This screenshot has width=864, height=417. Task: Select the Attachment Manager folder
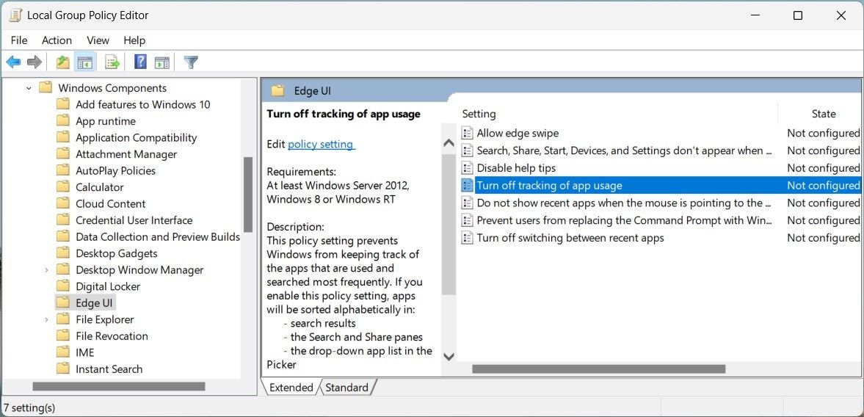tap(126, 154)
